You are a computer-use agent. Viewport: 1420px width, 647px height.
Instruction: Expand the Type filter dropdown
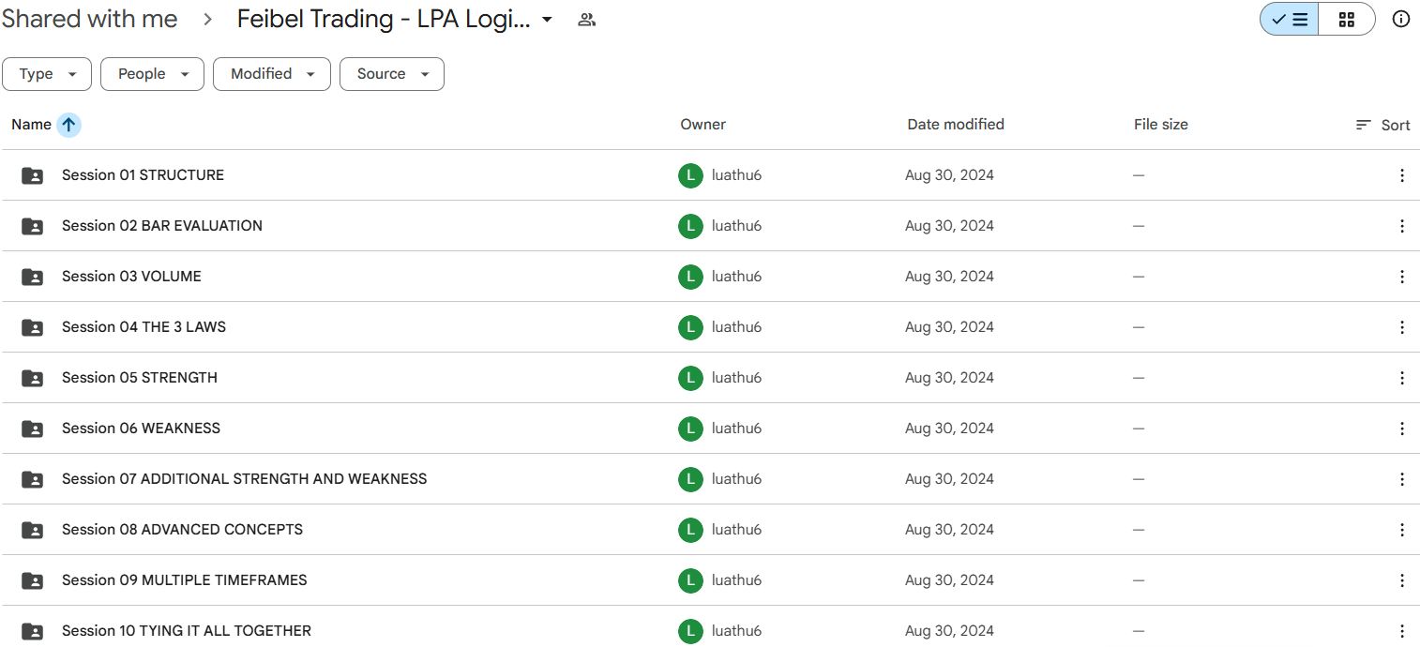tap(47, 74)
